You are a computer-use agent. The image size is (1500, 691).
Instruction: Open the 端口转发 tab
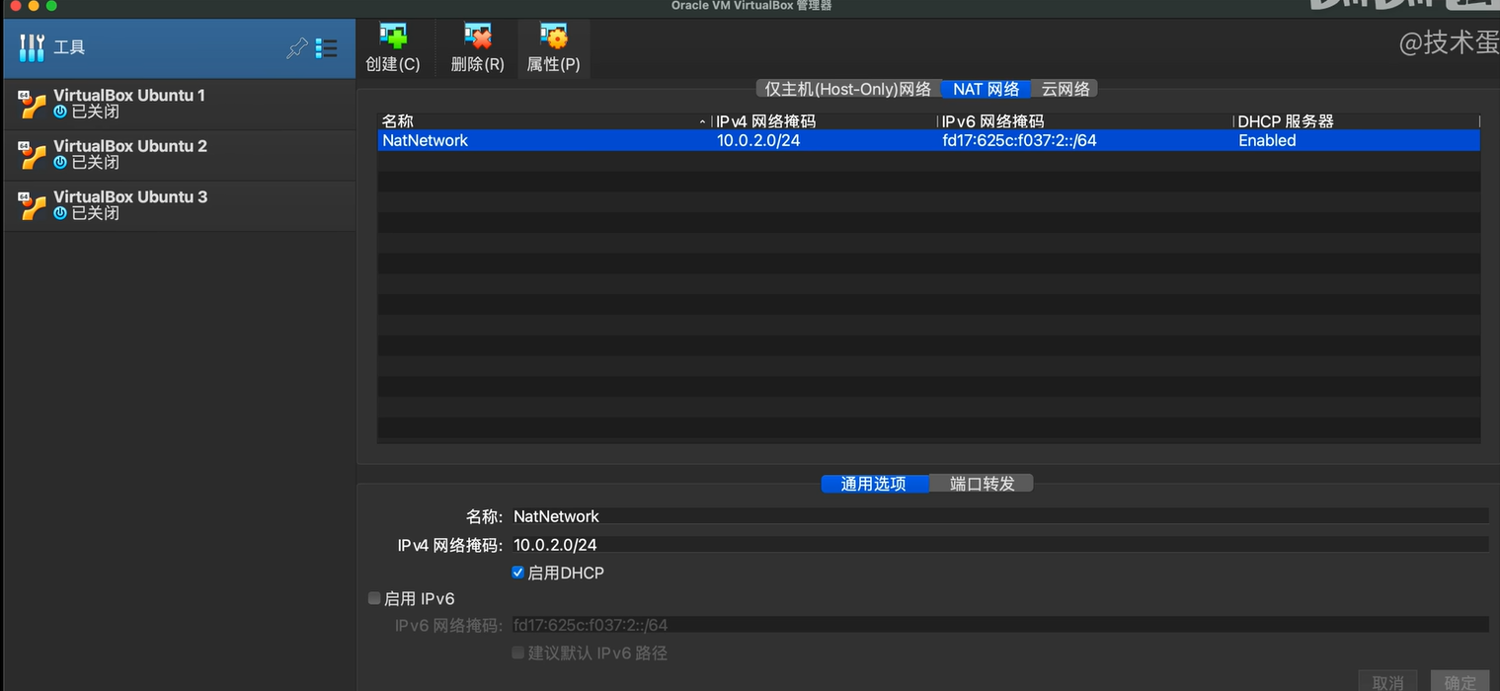point(982,484)
